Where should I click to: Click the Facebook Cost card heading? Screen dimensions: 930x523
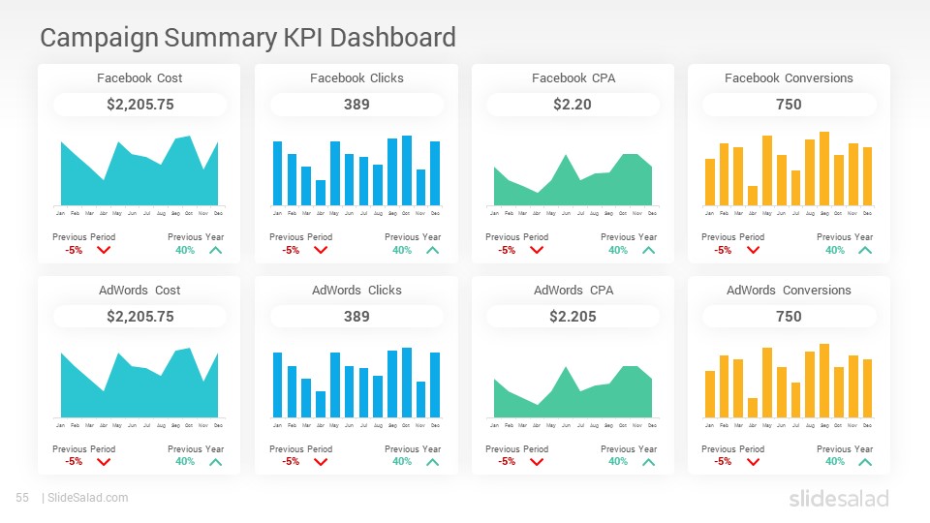tap(139, 78)
